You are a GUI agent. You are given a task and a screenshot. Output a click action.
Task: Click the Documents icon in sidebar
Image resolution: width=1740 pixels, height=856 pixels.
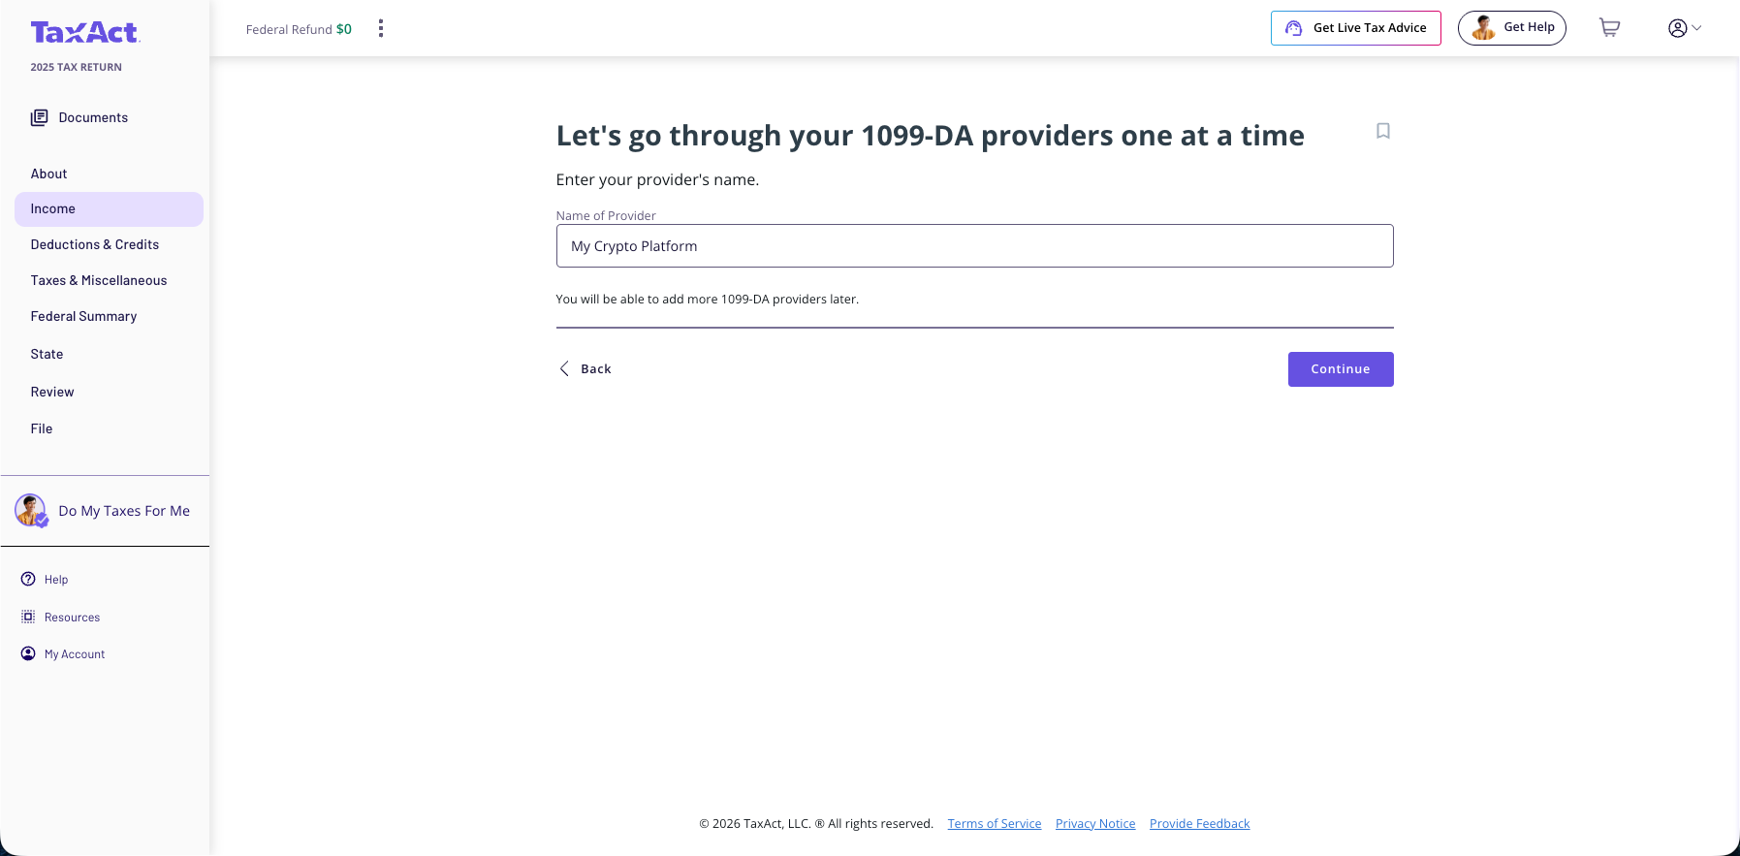pos(39,118)
